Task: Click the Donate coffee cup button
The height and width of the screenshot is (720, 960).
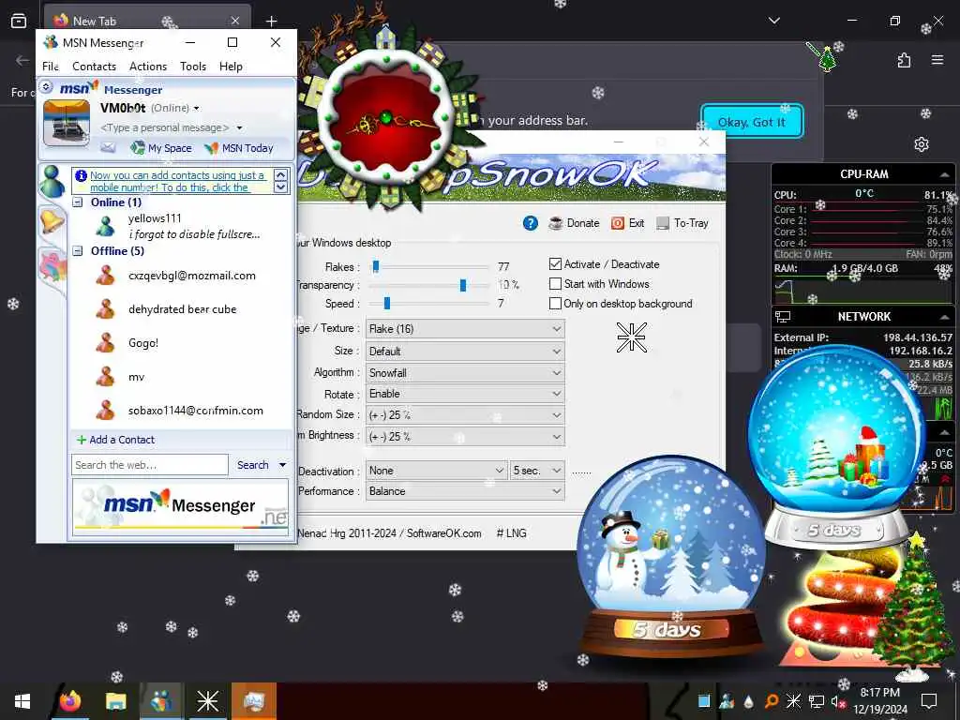Action: [x=574, y=223]
